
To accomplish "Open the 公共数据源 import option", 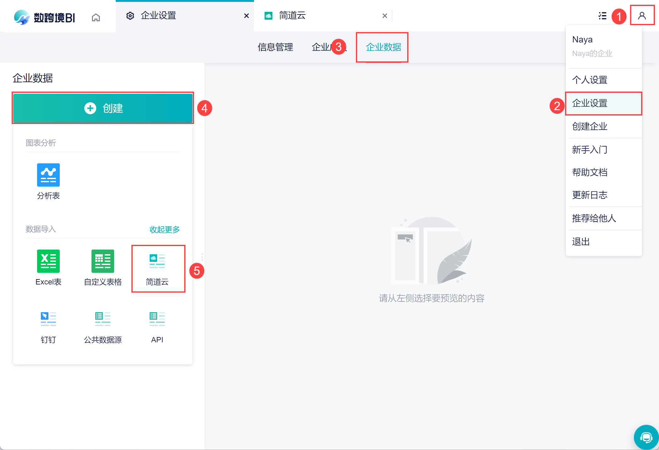I will (102, 319).
